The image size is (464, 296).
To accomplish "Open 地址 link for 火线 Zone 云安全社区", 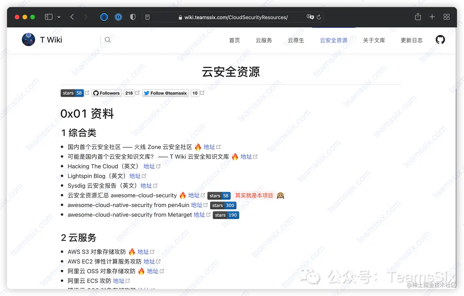I will [x=209, y=147].
